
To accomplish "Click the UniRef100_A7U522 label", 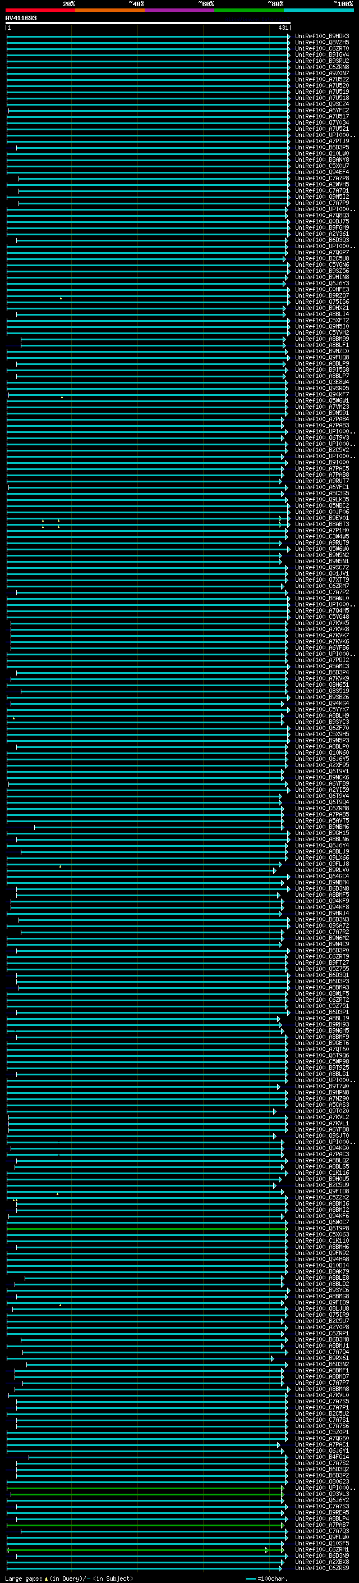I will 321,79.
